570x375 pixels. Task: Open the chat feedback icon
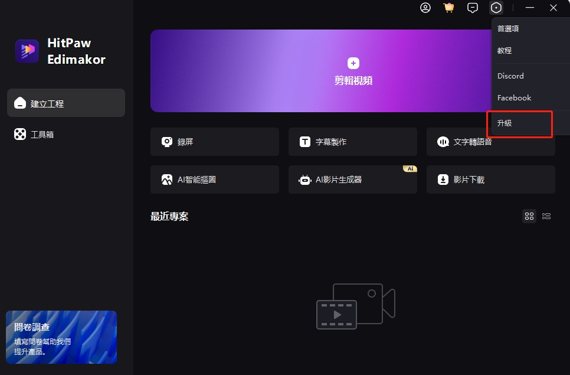(x=472, y=8)
